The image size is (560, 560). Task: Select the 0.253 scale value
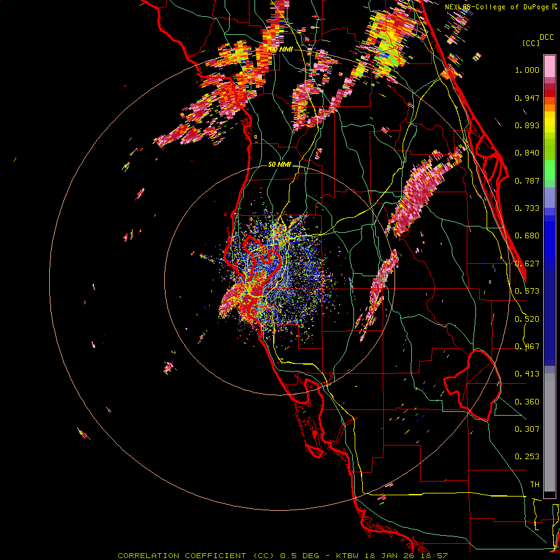527,457
